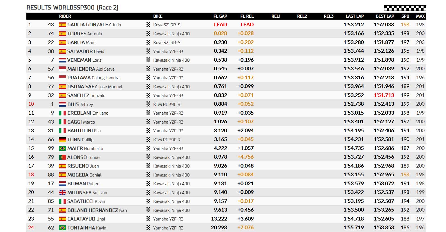446x232 pixels.
Task: Click the red LEAD text under FL GAP
Action: tap(220, 25)
